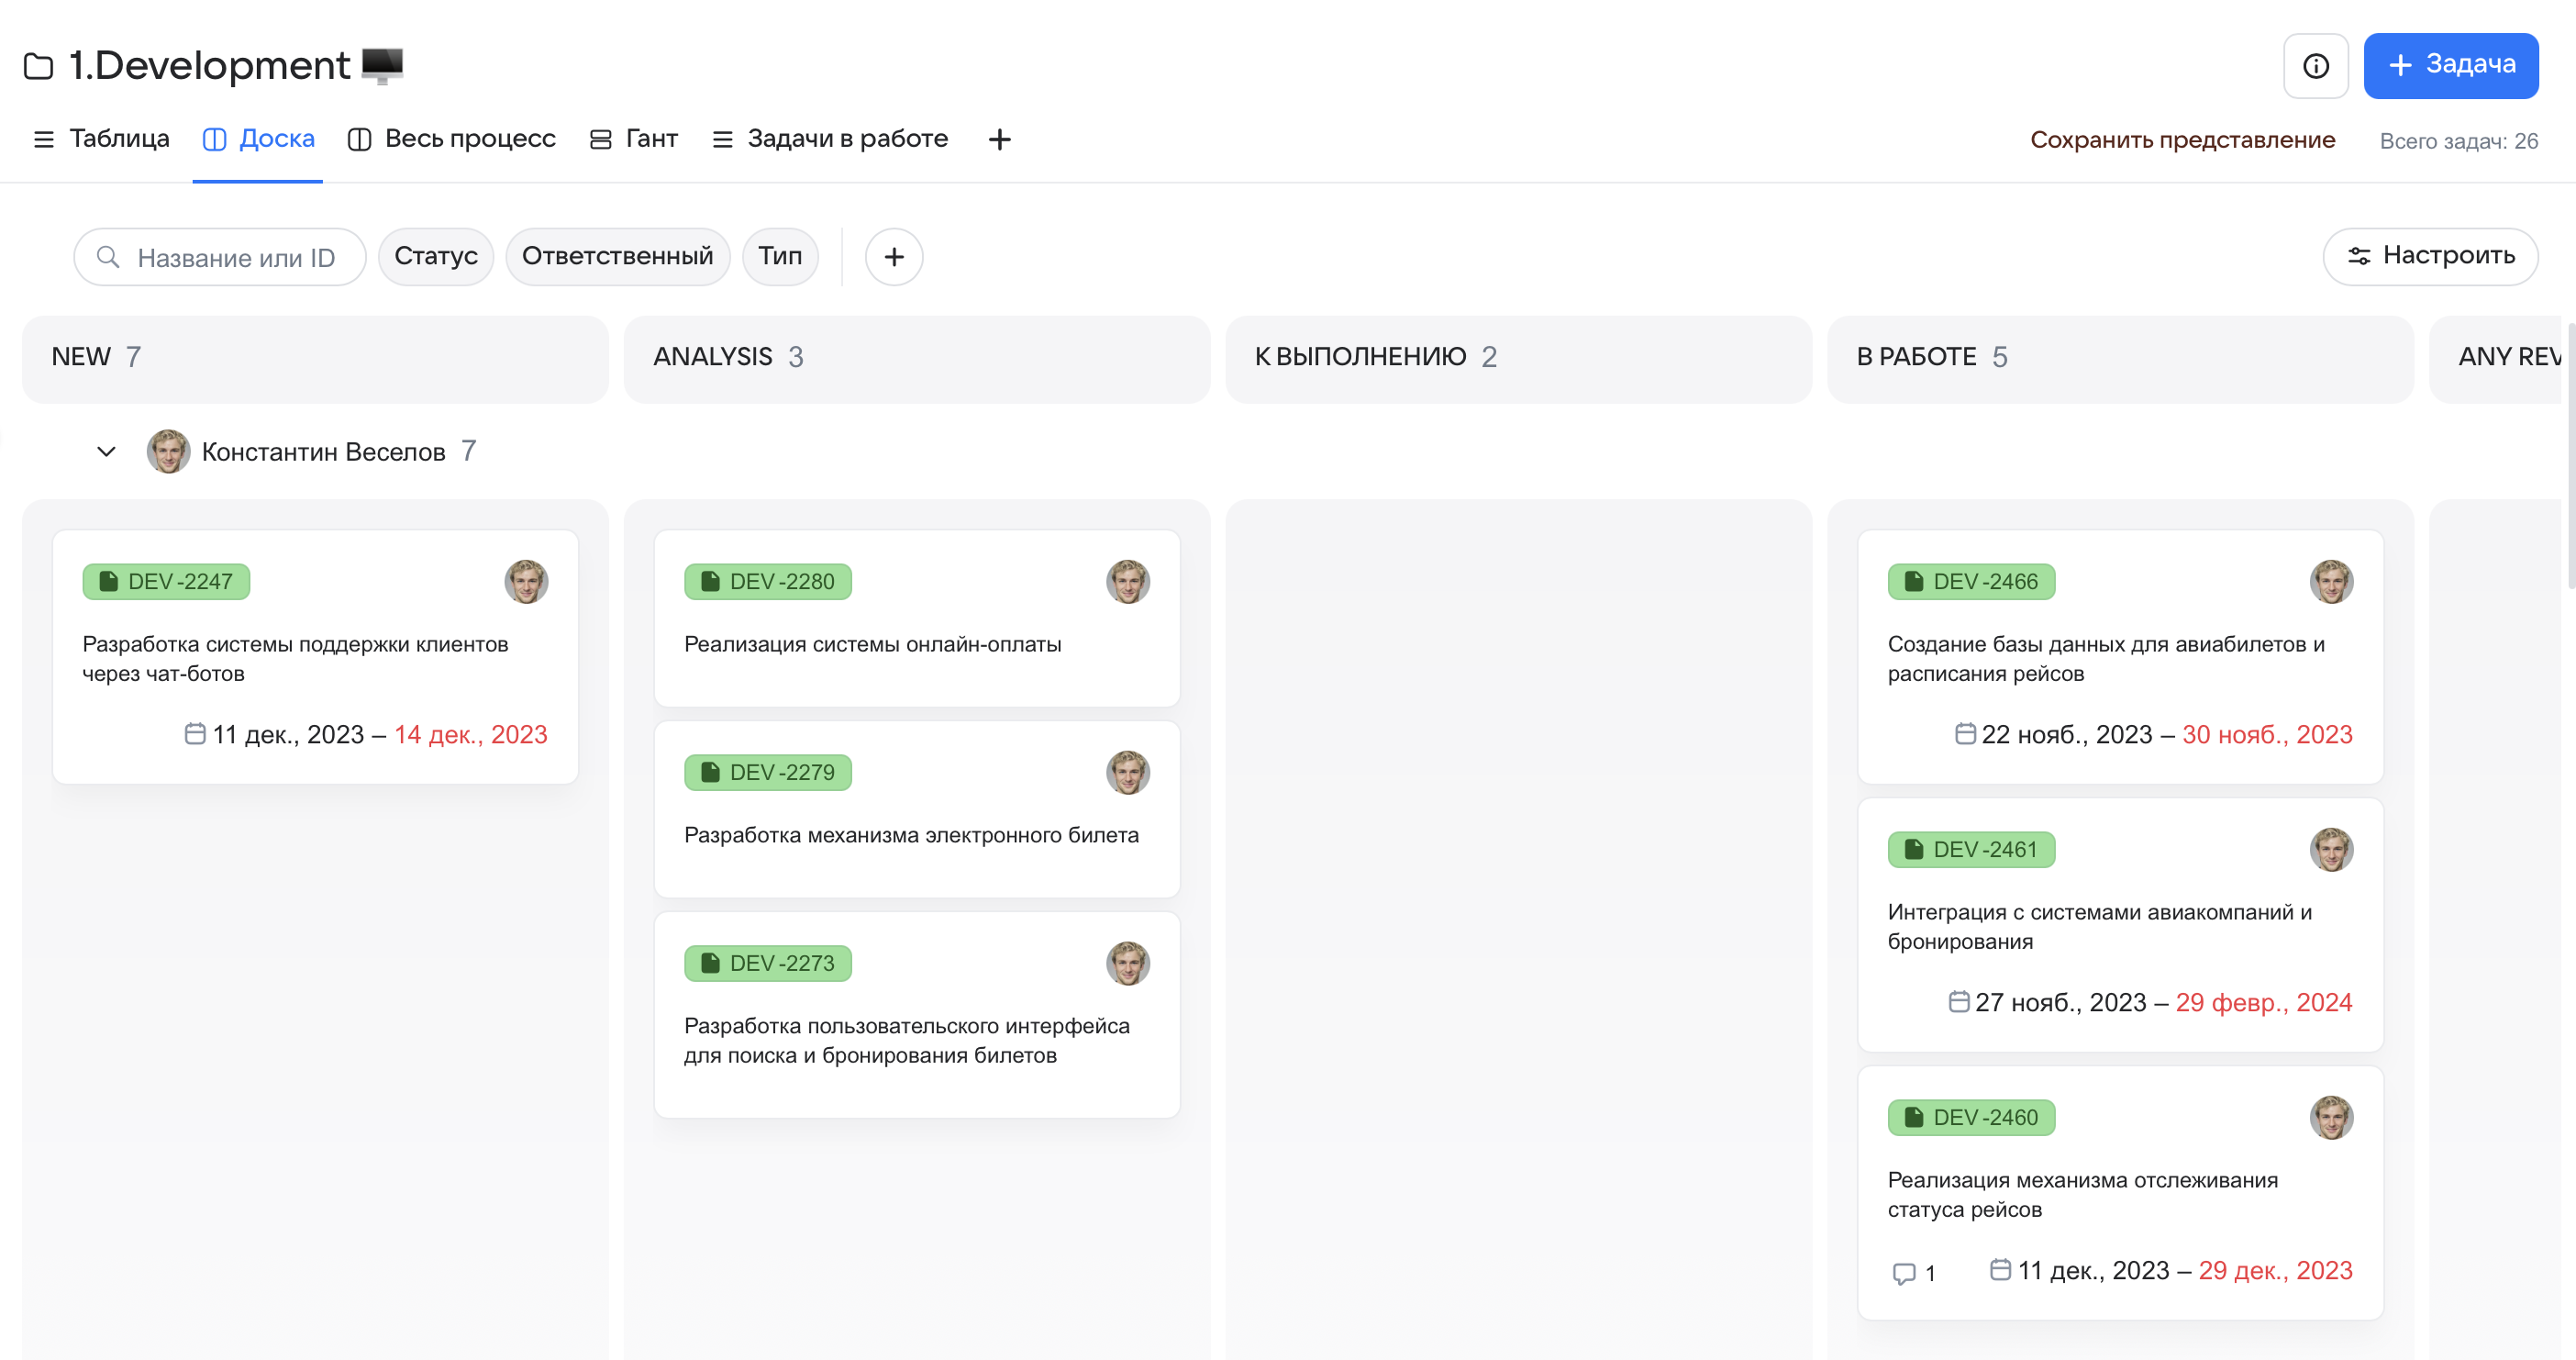Click the comment icon on DEV-2460 card

pyautogui.click(x=1904, y=1273)
